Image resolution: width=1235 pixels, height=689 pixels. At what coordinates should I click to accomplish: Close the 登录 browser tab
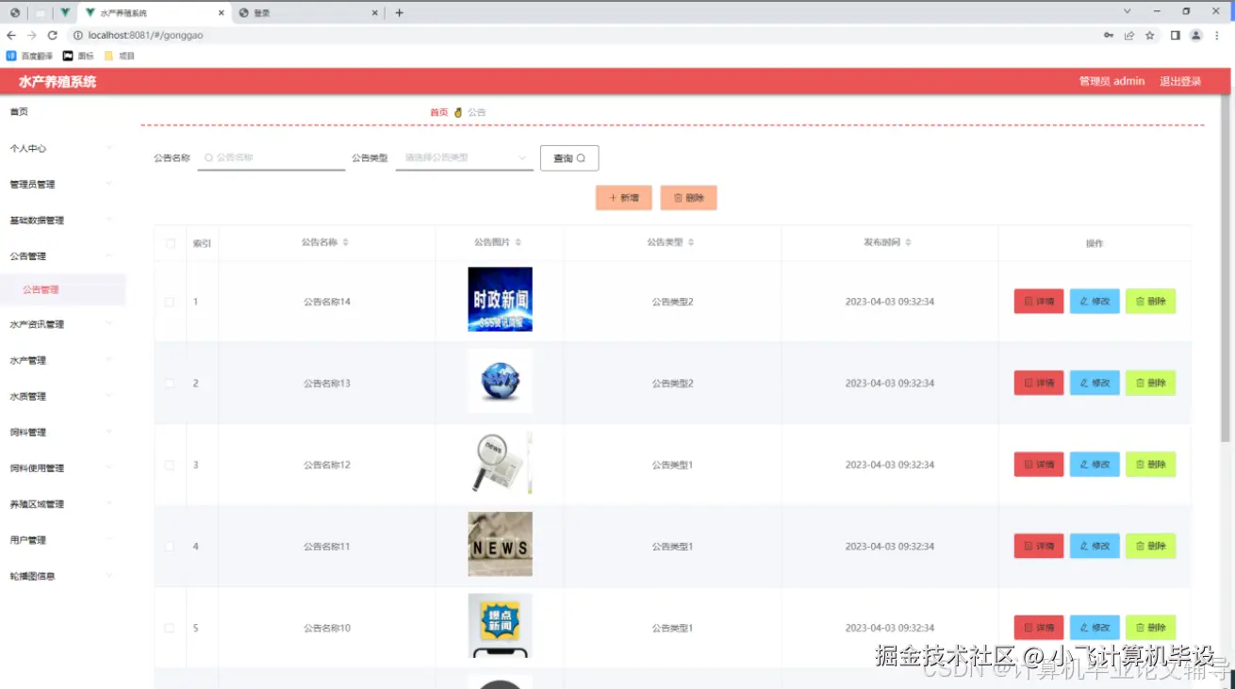(x=374, y=13)
